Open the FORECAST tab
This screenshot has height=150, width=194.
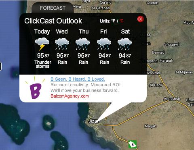(53, 8)
